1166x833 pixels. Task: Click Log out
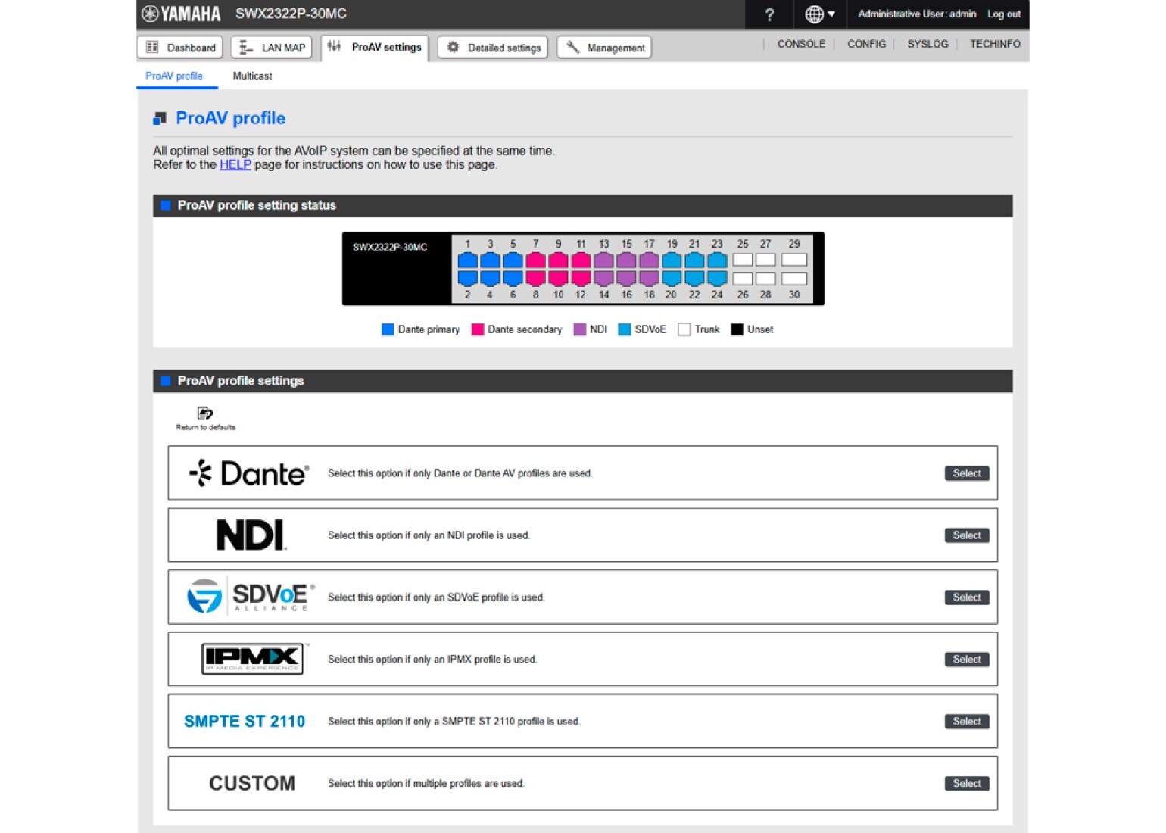pos(1003,14)
